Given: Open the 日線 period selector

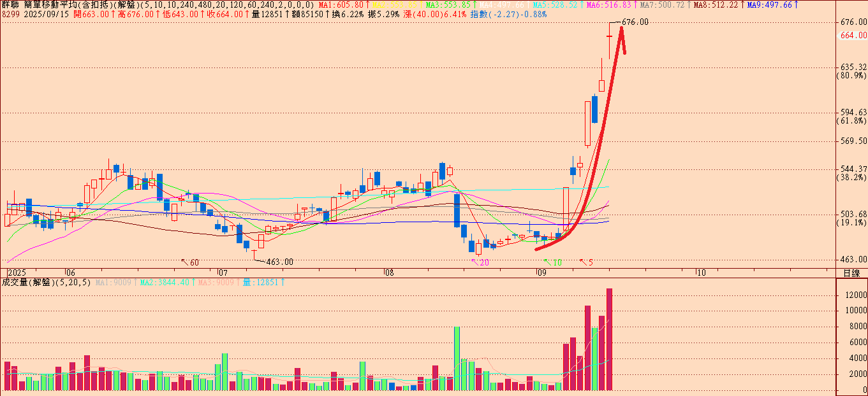Looking at the screenshot, I should [851, 272].
